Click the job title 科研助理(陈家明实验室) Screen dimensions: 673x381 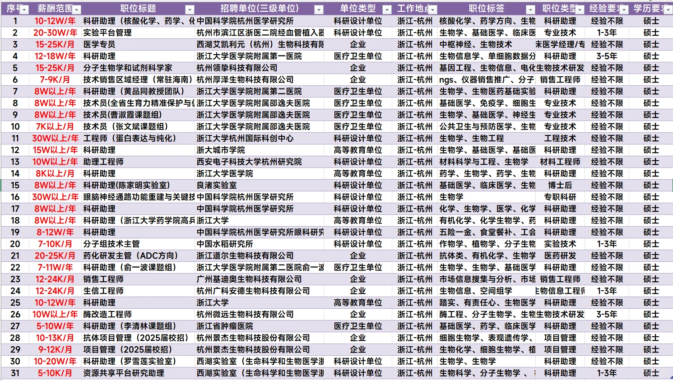[x=126, y=185]
